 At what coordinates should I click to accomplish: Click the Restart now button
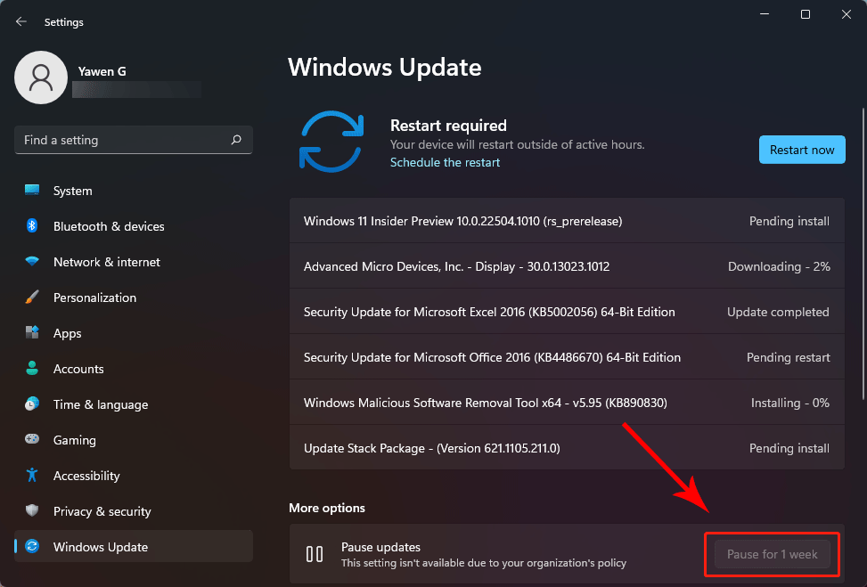802,150
